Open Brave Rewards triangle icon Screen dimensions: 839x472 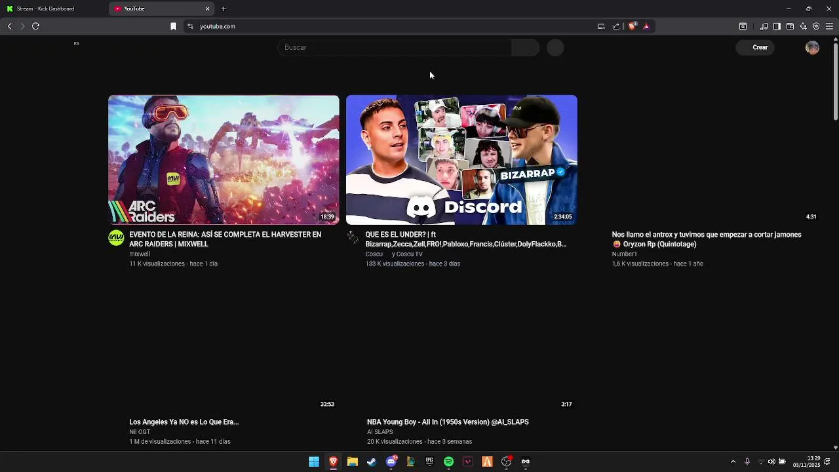pos(646,26)
